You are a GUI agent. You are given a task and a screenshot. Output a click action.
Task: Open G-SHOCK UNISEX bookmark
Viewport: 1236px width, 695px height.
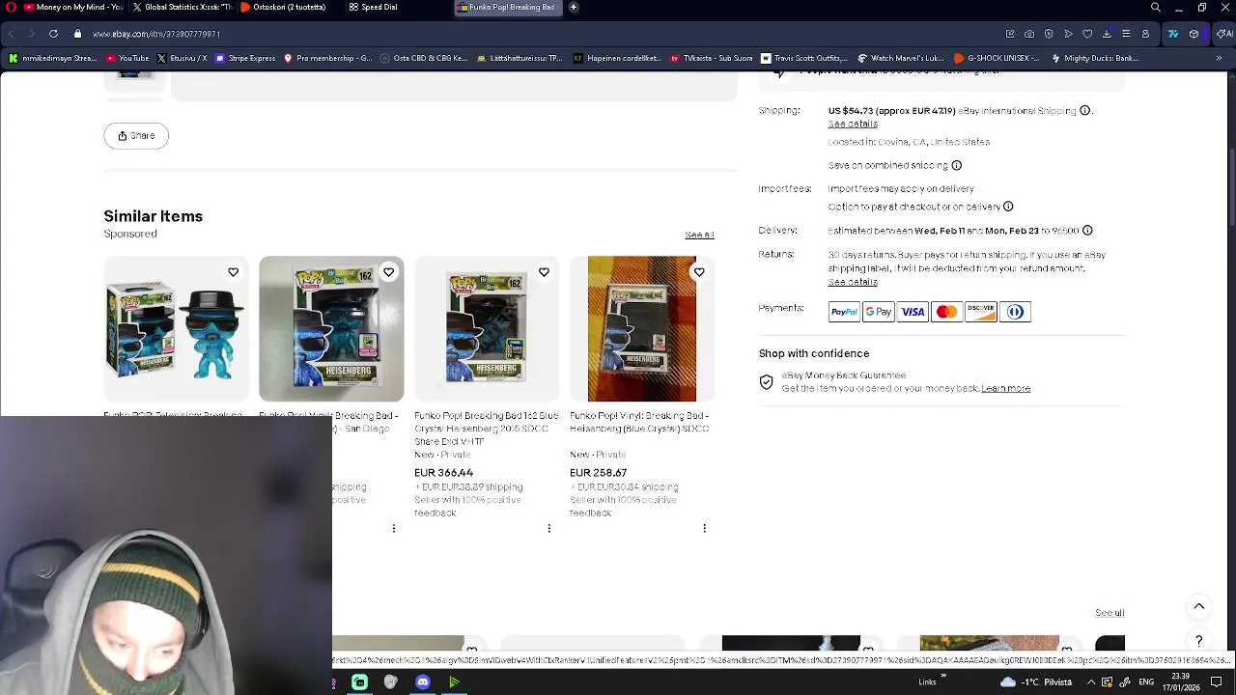coord(995,58)
